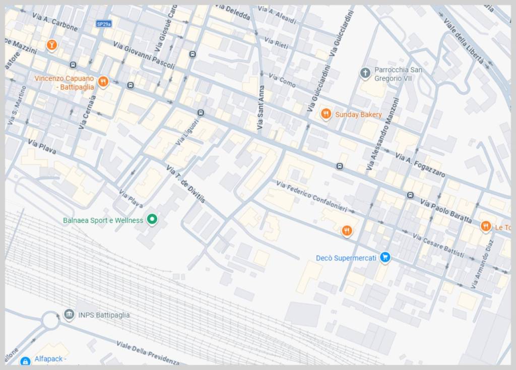Click the Parrocchia San Gregorio VII church icon
Viewport: 516px width, 370px height.
365,74
